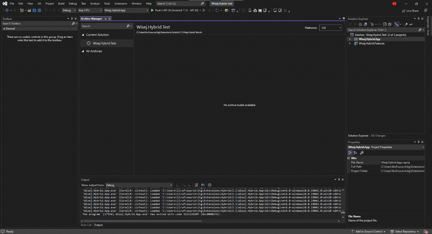This screenshot has height=234, width=432.
Task: Click the Search (Ctrl+Q) box
Action: pyautogui.click(x=181, y=3)
